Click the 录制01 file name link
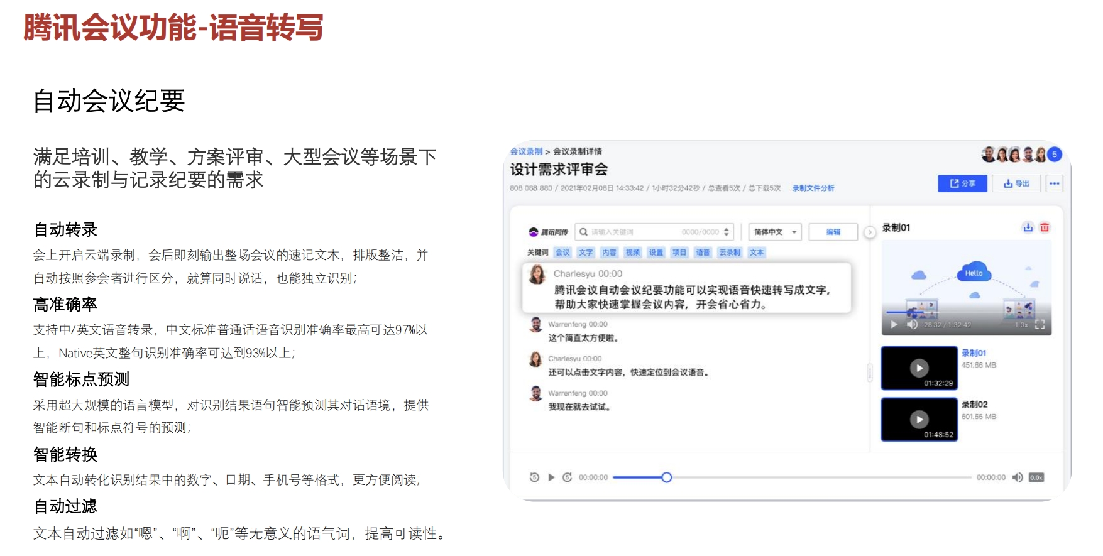This screenshot has width=1103, height=556. 974,353
